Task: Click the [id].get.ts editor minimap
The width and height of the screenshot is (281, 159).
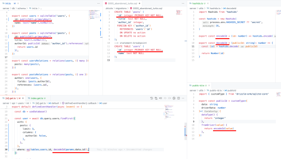Action: click(169, 112)
